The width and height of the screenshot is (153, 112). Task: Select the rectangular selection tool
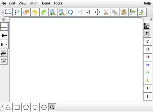coord(8,12)
